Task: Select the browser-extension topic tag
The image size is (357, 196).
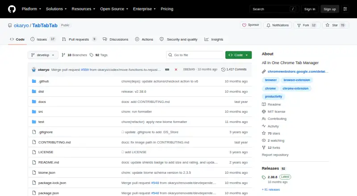Action: click(x=297, y=80)
